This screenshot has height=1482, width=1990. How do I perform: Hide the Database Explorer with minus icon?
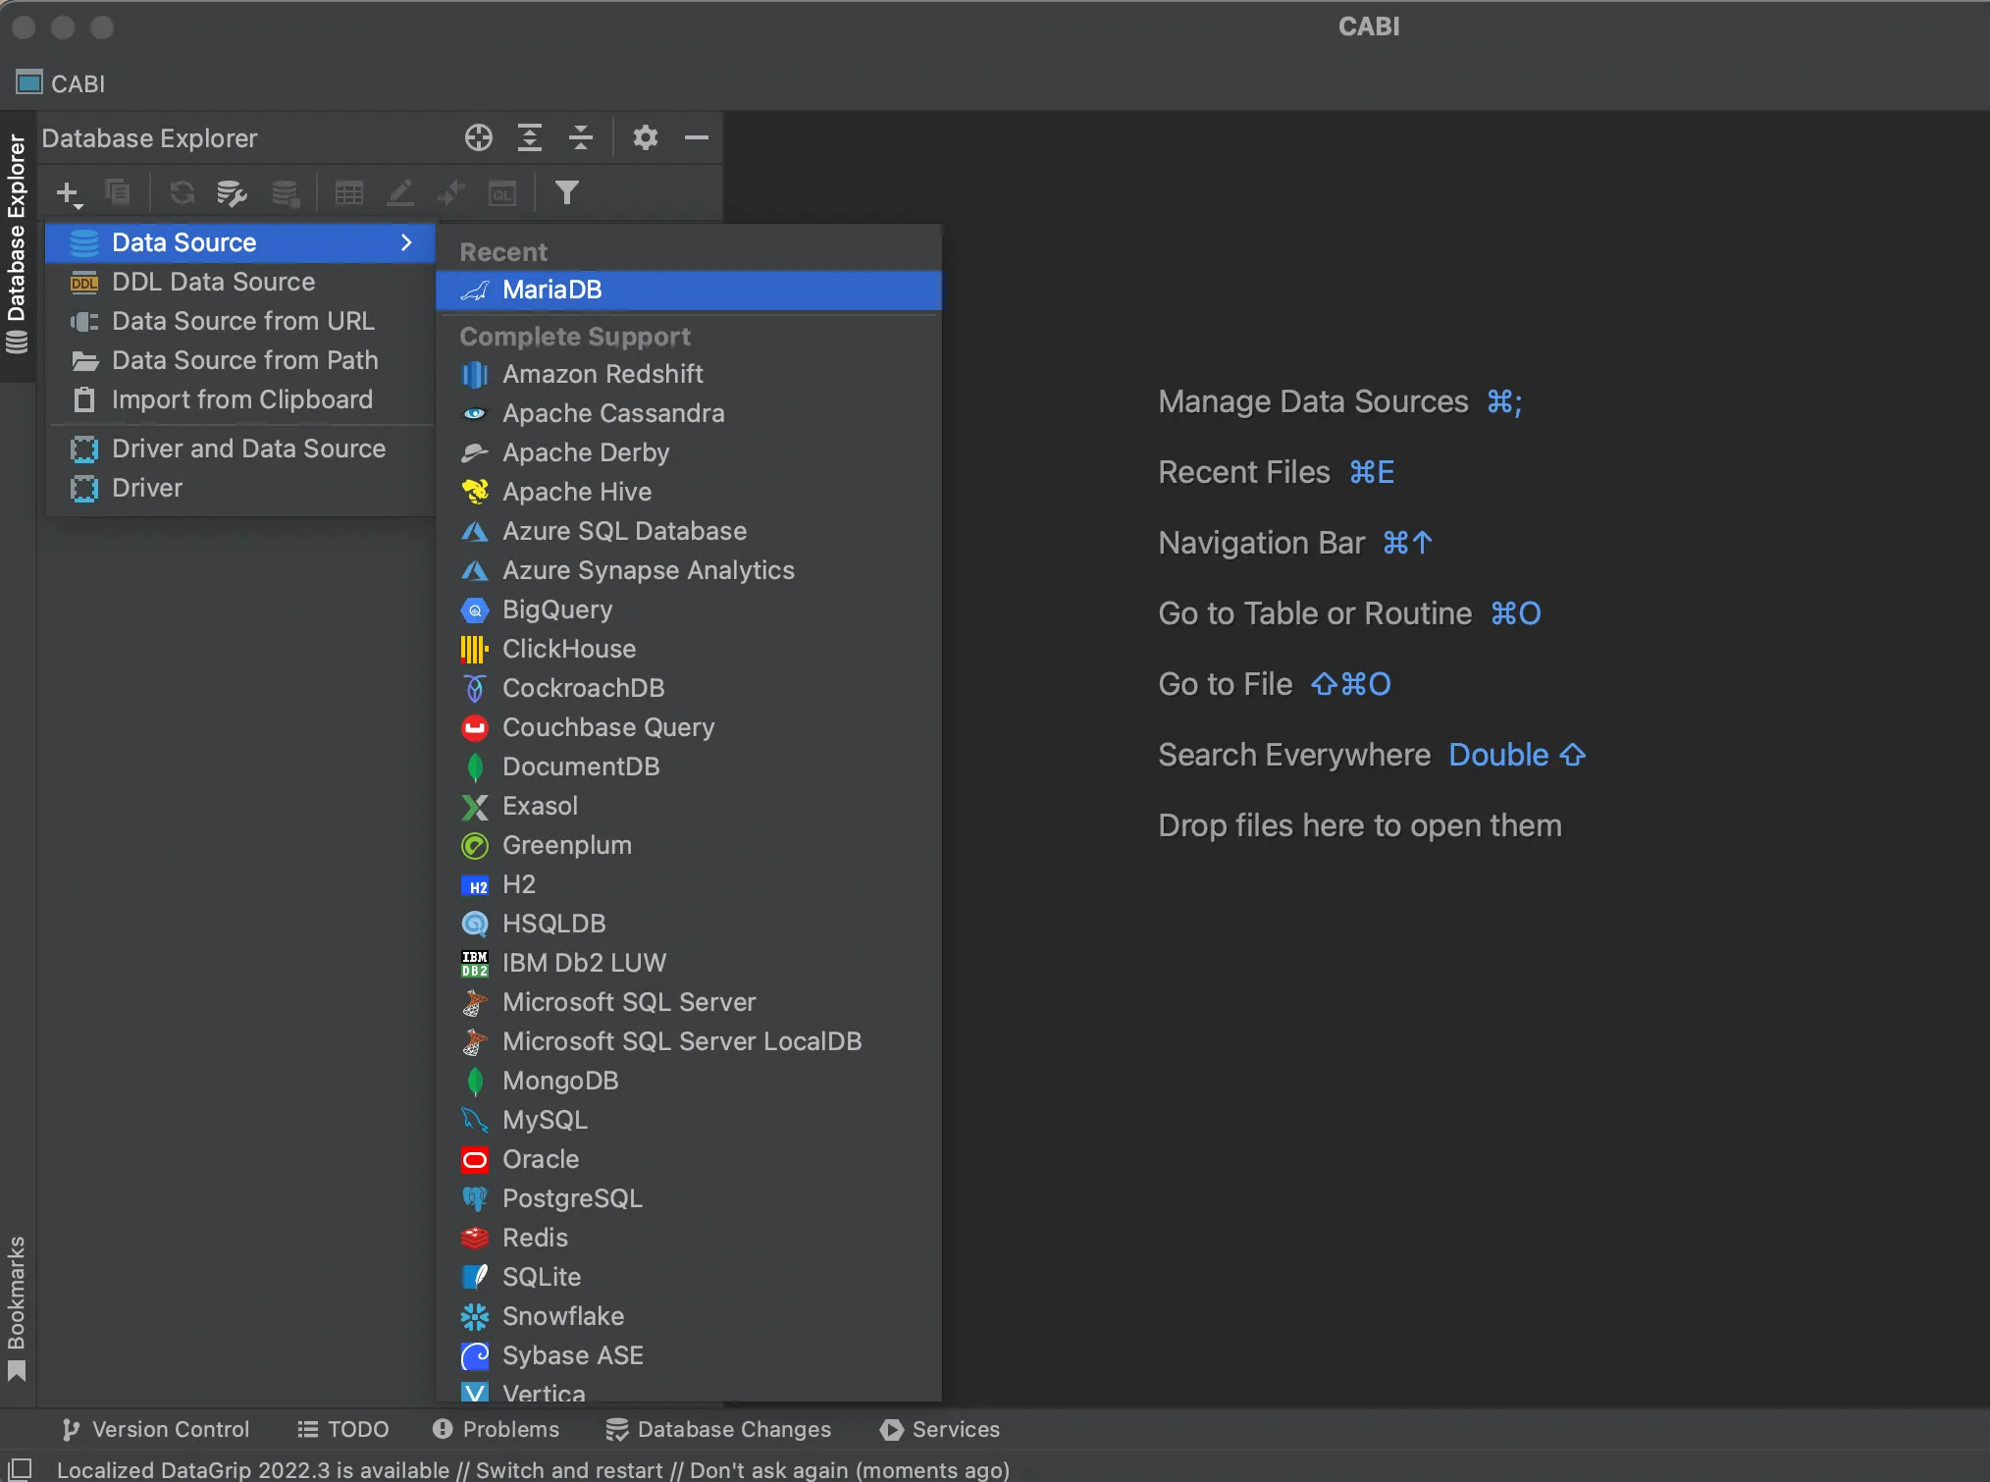697,138
